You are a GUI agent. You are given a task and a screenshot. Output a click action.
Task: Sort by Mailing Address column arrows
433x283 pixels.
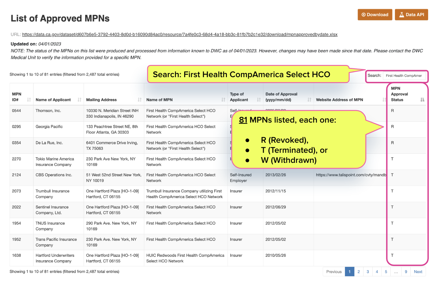(x=139, y=100)
